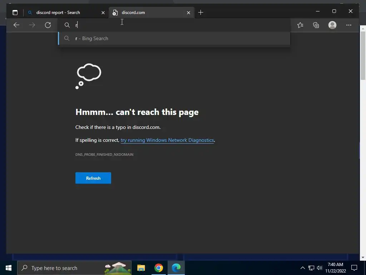
Task: Open the tab actions menu icon
Action: pos(15,13)
